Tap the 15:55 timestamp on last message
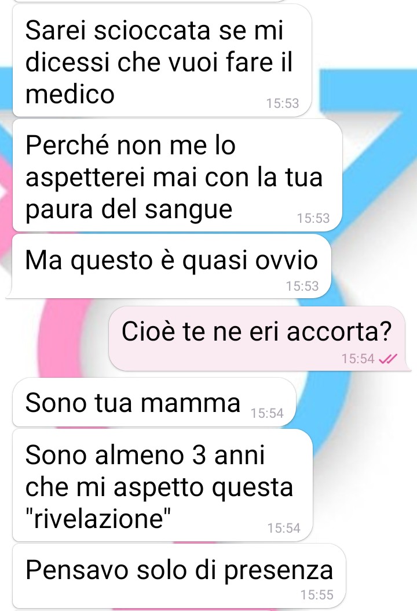The image size is (417, 611). (317, 595)
